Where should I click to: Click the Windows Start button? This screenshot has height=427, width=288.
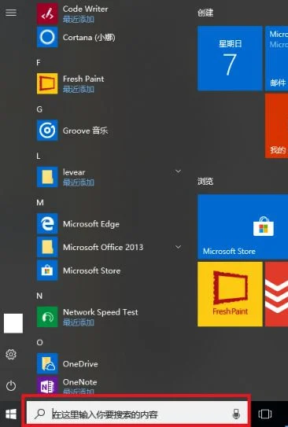11,414
